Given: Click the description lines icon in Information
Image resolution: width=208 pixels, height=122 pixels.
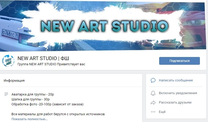Looking at the screenshot, I should pos(6,94).
